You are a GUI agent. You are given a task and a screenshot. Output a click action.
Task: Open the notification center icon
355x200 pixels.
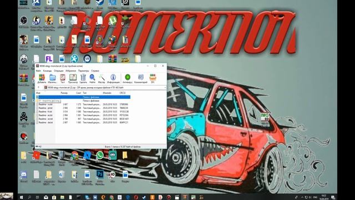333,197
